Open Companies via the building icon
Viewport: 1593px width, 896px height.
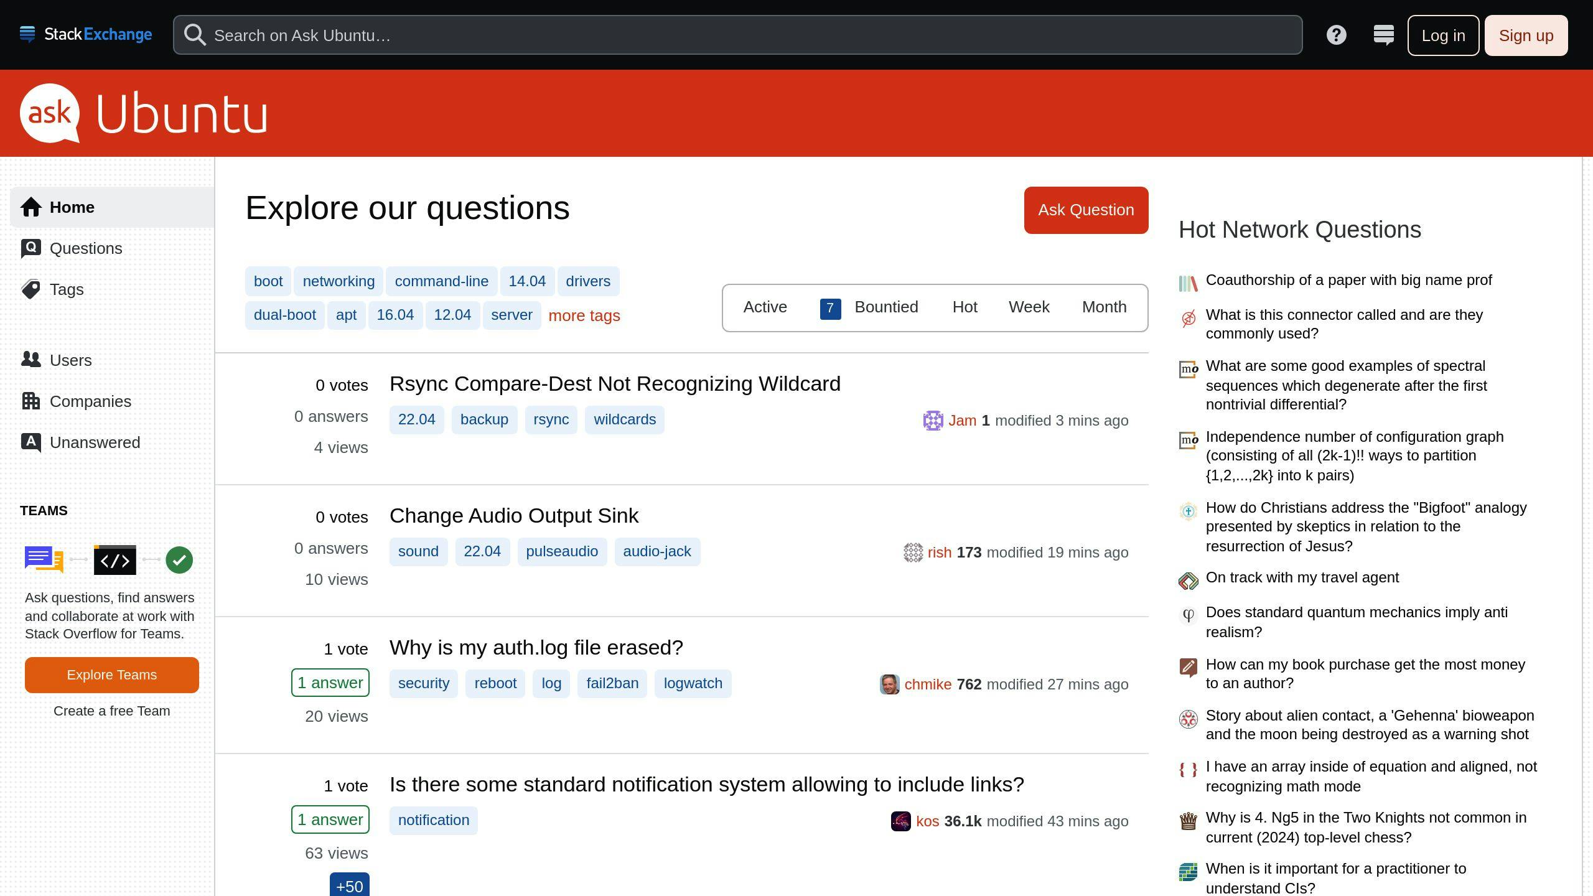point(30,401)
